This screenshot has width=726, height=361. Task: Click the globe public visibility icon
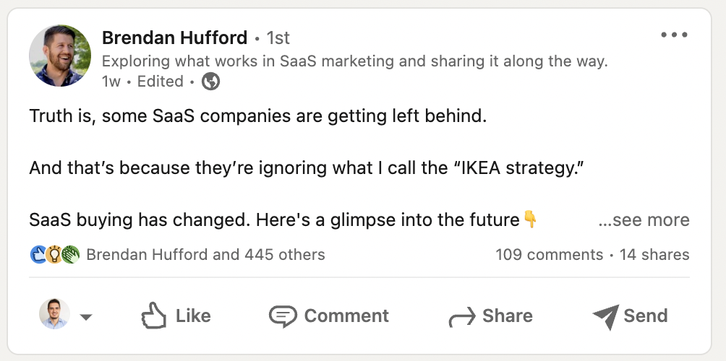pyautogui.click(x=210, y=82)
